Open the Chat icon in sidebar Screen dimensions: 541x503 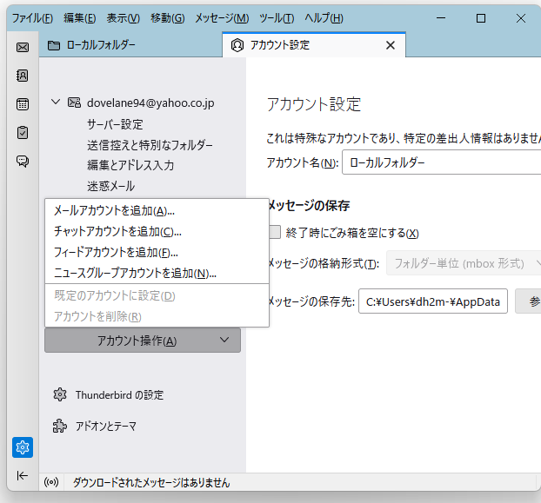coord(23,161)
